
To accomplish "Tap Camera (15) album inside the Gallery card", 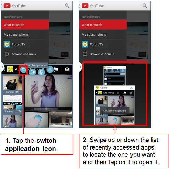I will [101, 101].
